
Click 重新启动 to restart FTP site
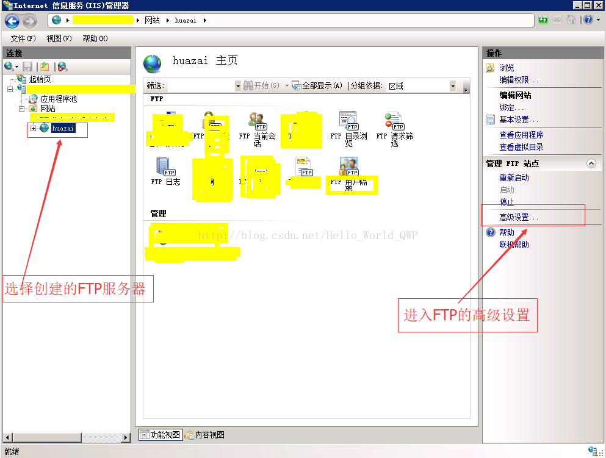pos(514,178)
